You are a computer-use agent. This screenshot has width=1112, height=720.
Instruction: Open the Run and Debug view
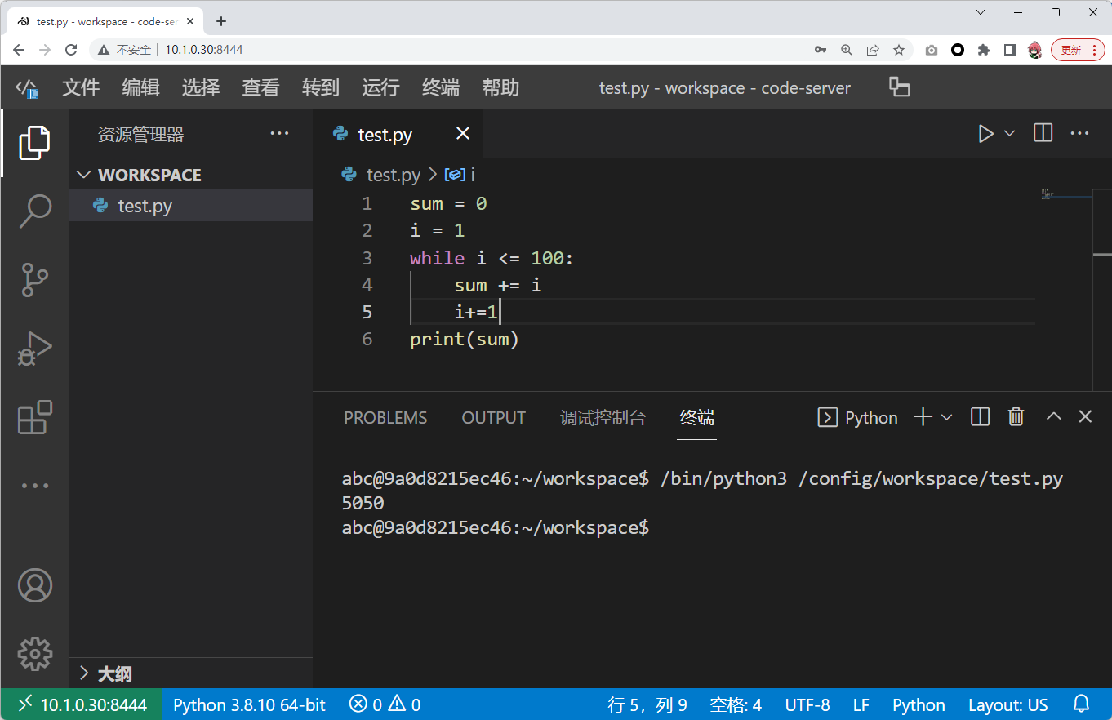click(34, 349)
